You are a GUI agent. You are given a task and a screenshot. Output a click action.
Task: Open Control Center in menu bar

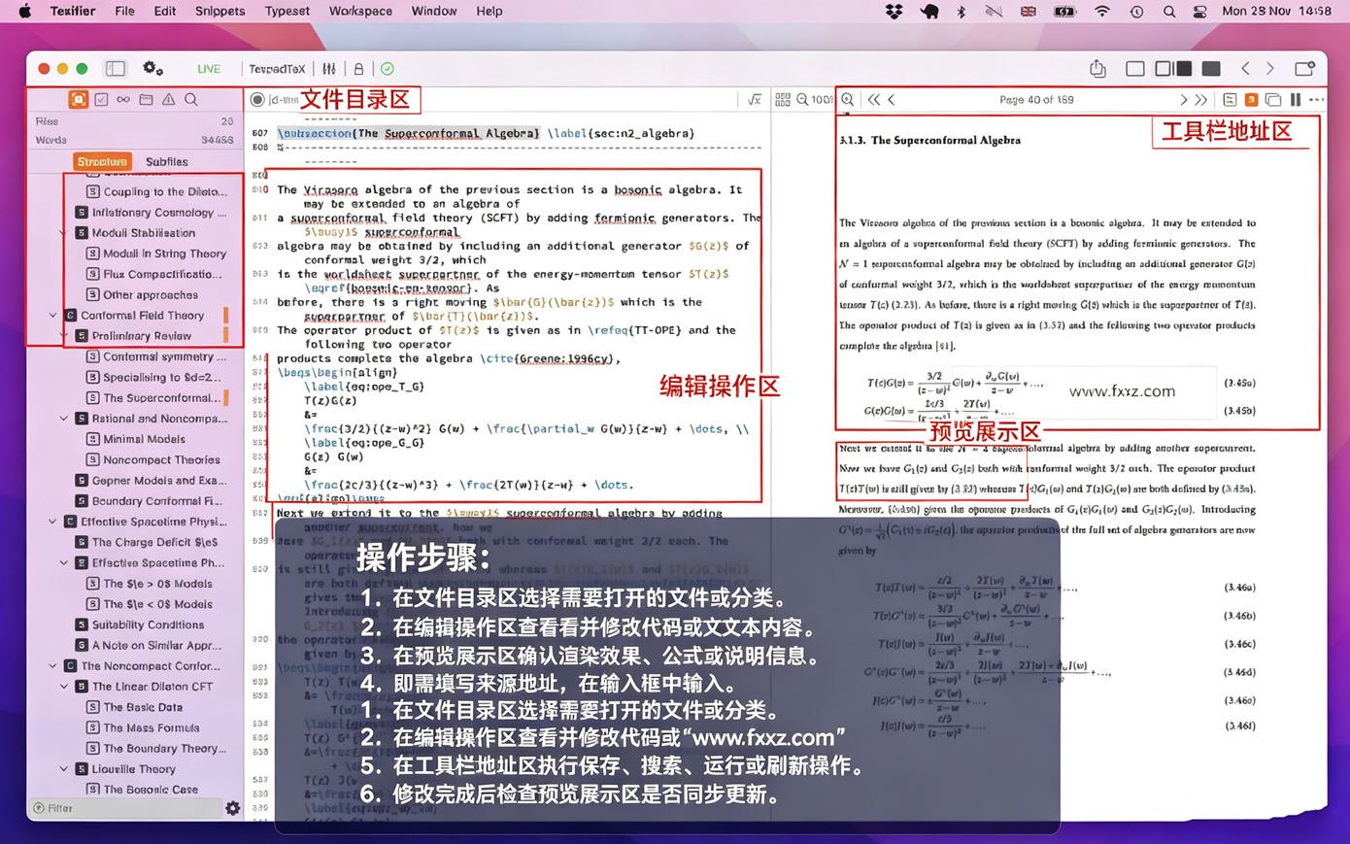1200,11
